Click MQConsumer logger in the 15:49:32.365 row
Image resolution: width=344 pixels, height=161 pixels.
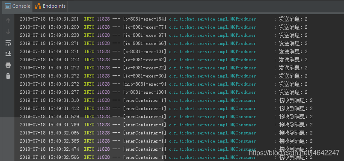[x=213, y=141]
